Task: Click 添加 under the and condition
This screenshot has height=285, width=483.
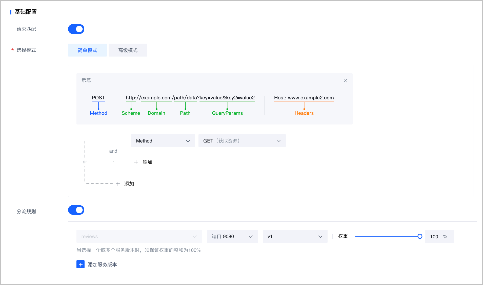Action: (x=147, y=162)
